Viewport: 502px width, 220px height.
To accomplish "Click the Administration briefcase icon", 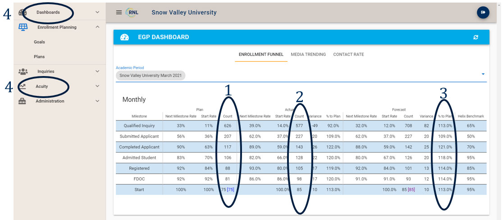I will click(x=23, y=101).
